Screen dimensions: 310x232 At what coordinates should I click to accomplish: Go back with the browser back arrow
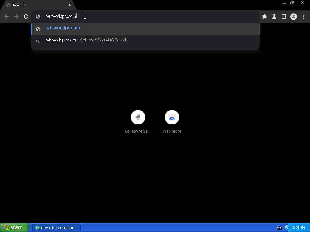(x=7, y=17)
